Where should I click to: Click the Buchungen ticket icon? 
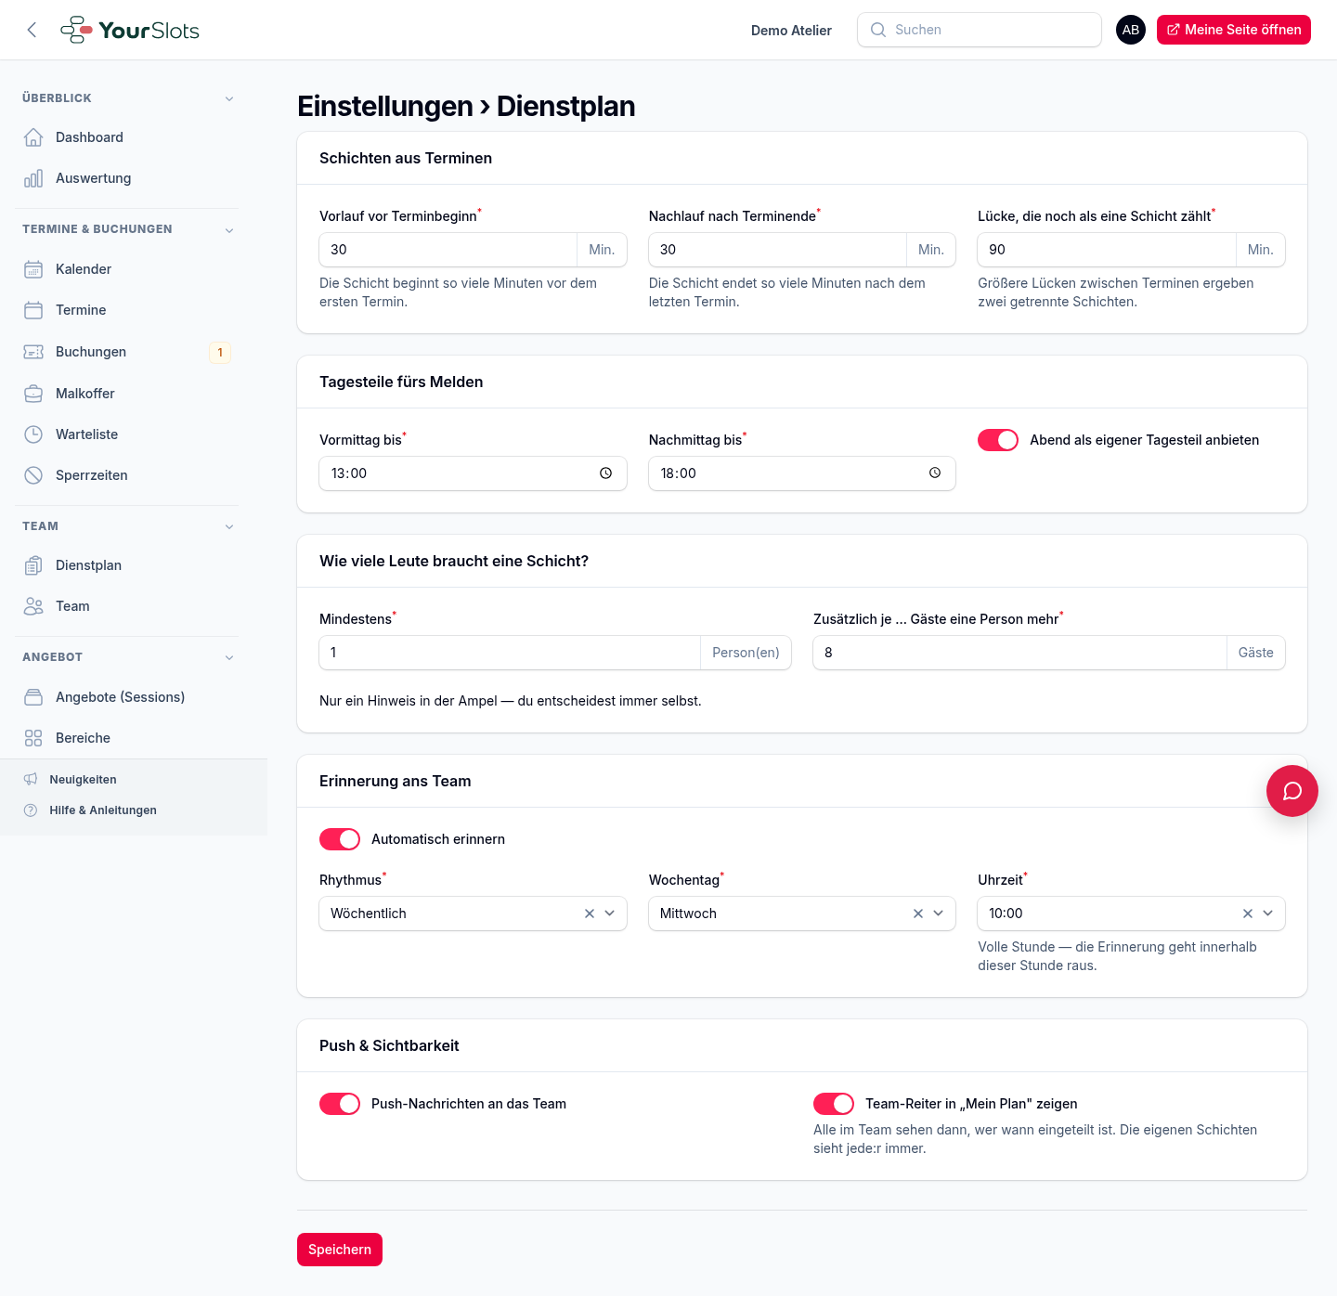33,352
